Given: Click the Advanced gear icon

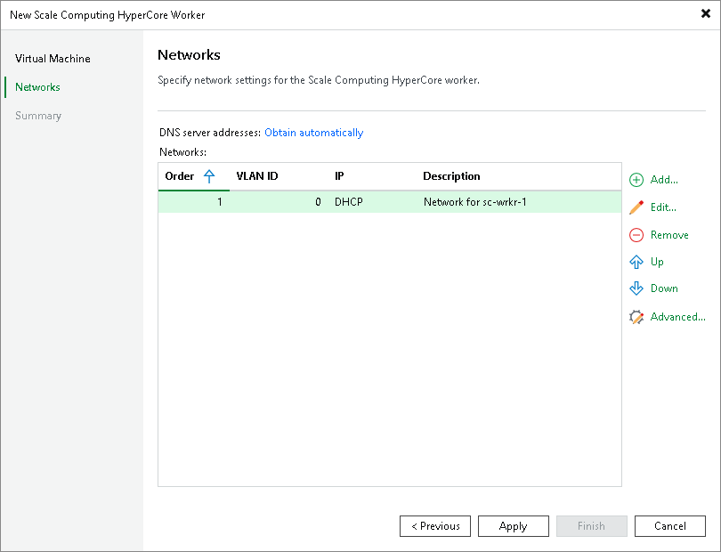Looking at the screenshot, I should pyautogui.click(x=636, y=317).
